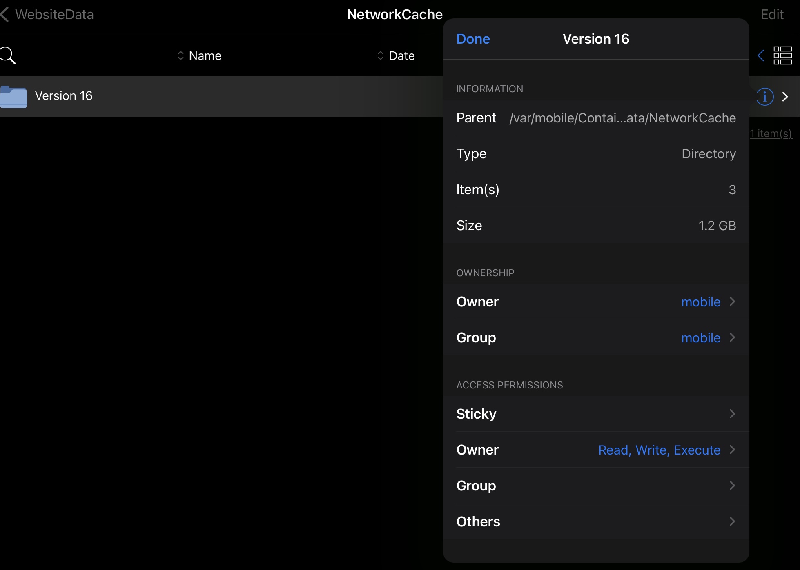
Task: Change the Group from mobile
Action: (x=701, y=337)
